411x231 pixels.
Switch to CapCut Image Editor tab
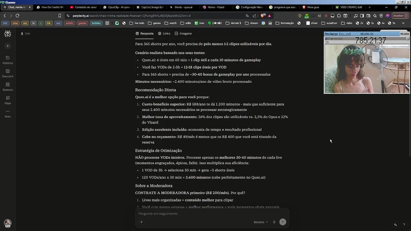(150, 7)
